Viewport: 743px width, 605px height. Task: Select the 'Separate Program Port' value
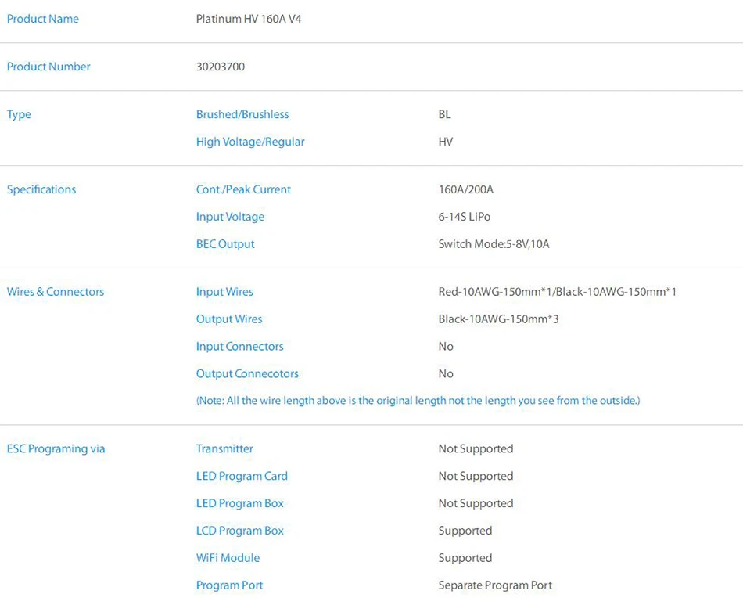tap(495, 585)
